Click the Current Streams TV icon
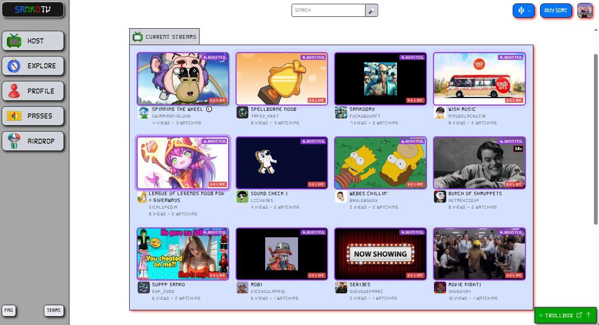The image size is (599, 325). tap(138, 37)
